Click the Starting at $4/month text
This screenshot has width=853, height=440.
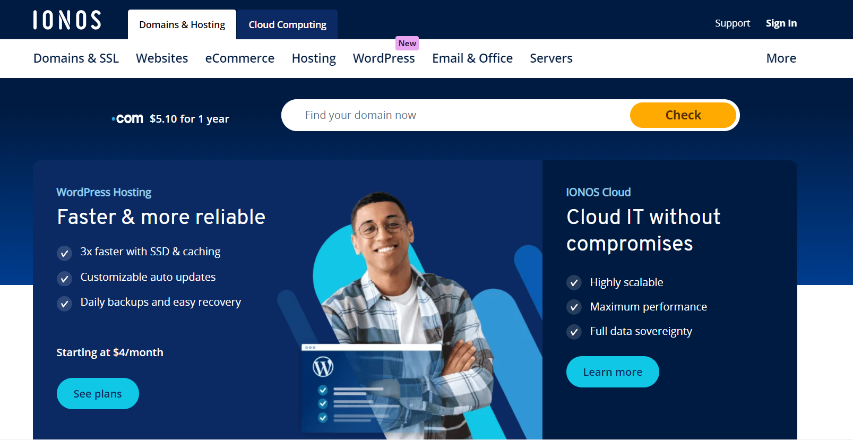coord(110,352)
